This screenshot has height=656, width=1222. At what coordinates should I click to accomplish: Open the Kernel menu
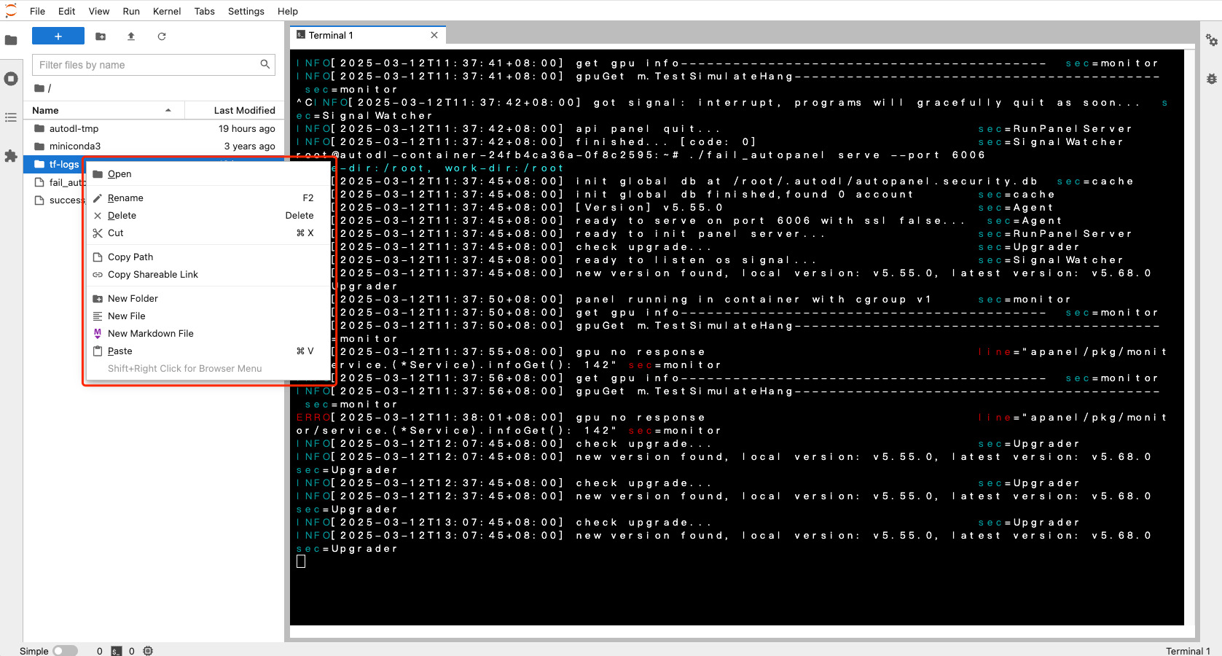click(167, 11)
